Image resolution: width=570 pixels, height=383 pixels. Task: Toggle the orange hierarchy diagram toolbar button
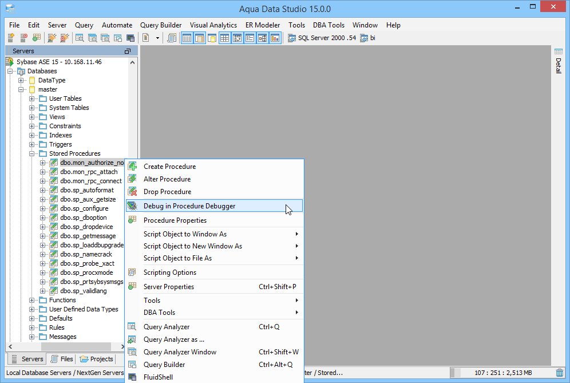pos(263,38)
